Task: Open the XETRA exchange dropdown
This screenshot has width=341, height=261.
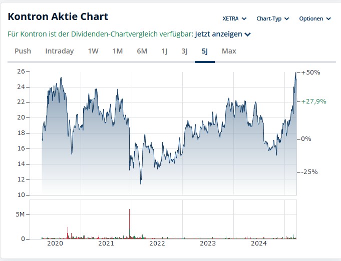Action: tap(234, 18)
